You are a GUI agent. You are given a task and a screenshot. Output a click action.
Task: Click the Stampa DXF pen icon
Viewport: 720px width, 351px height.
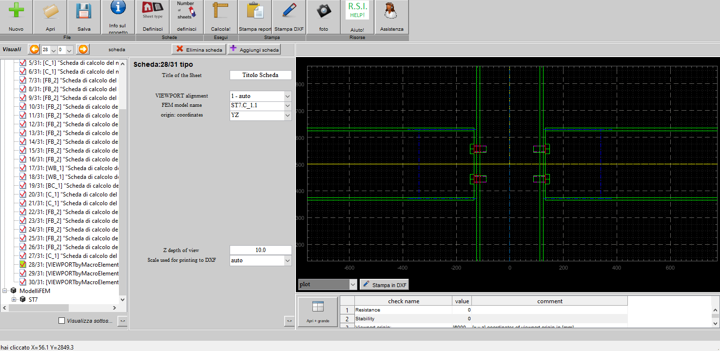(x=289, y=11)
